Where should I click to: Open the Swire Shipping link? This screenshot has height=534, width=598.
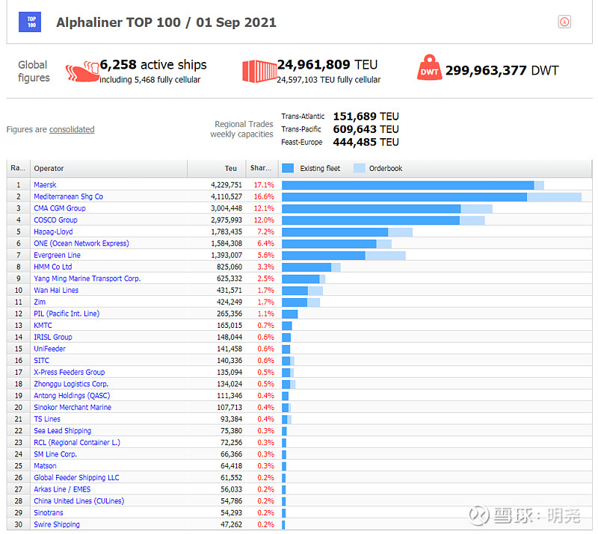[x=57, y=525]
